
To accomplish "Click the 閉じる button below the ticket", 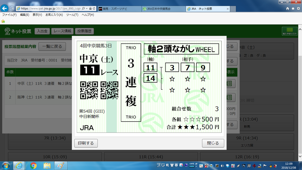I will [213, 143].
